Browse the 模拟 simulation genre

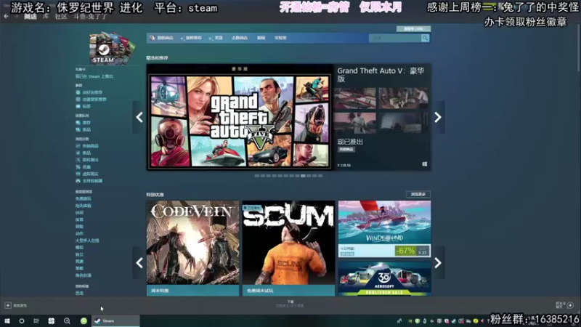coord(79,248)
